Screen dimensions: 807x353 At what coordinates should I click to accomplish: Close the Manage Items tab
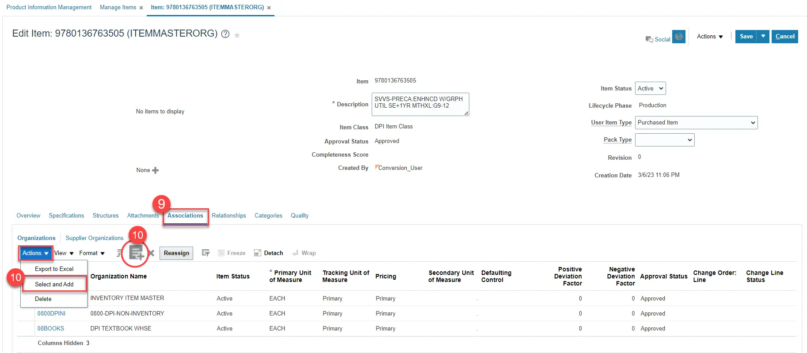click(141, 8)
